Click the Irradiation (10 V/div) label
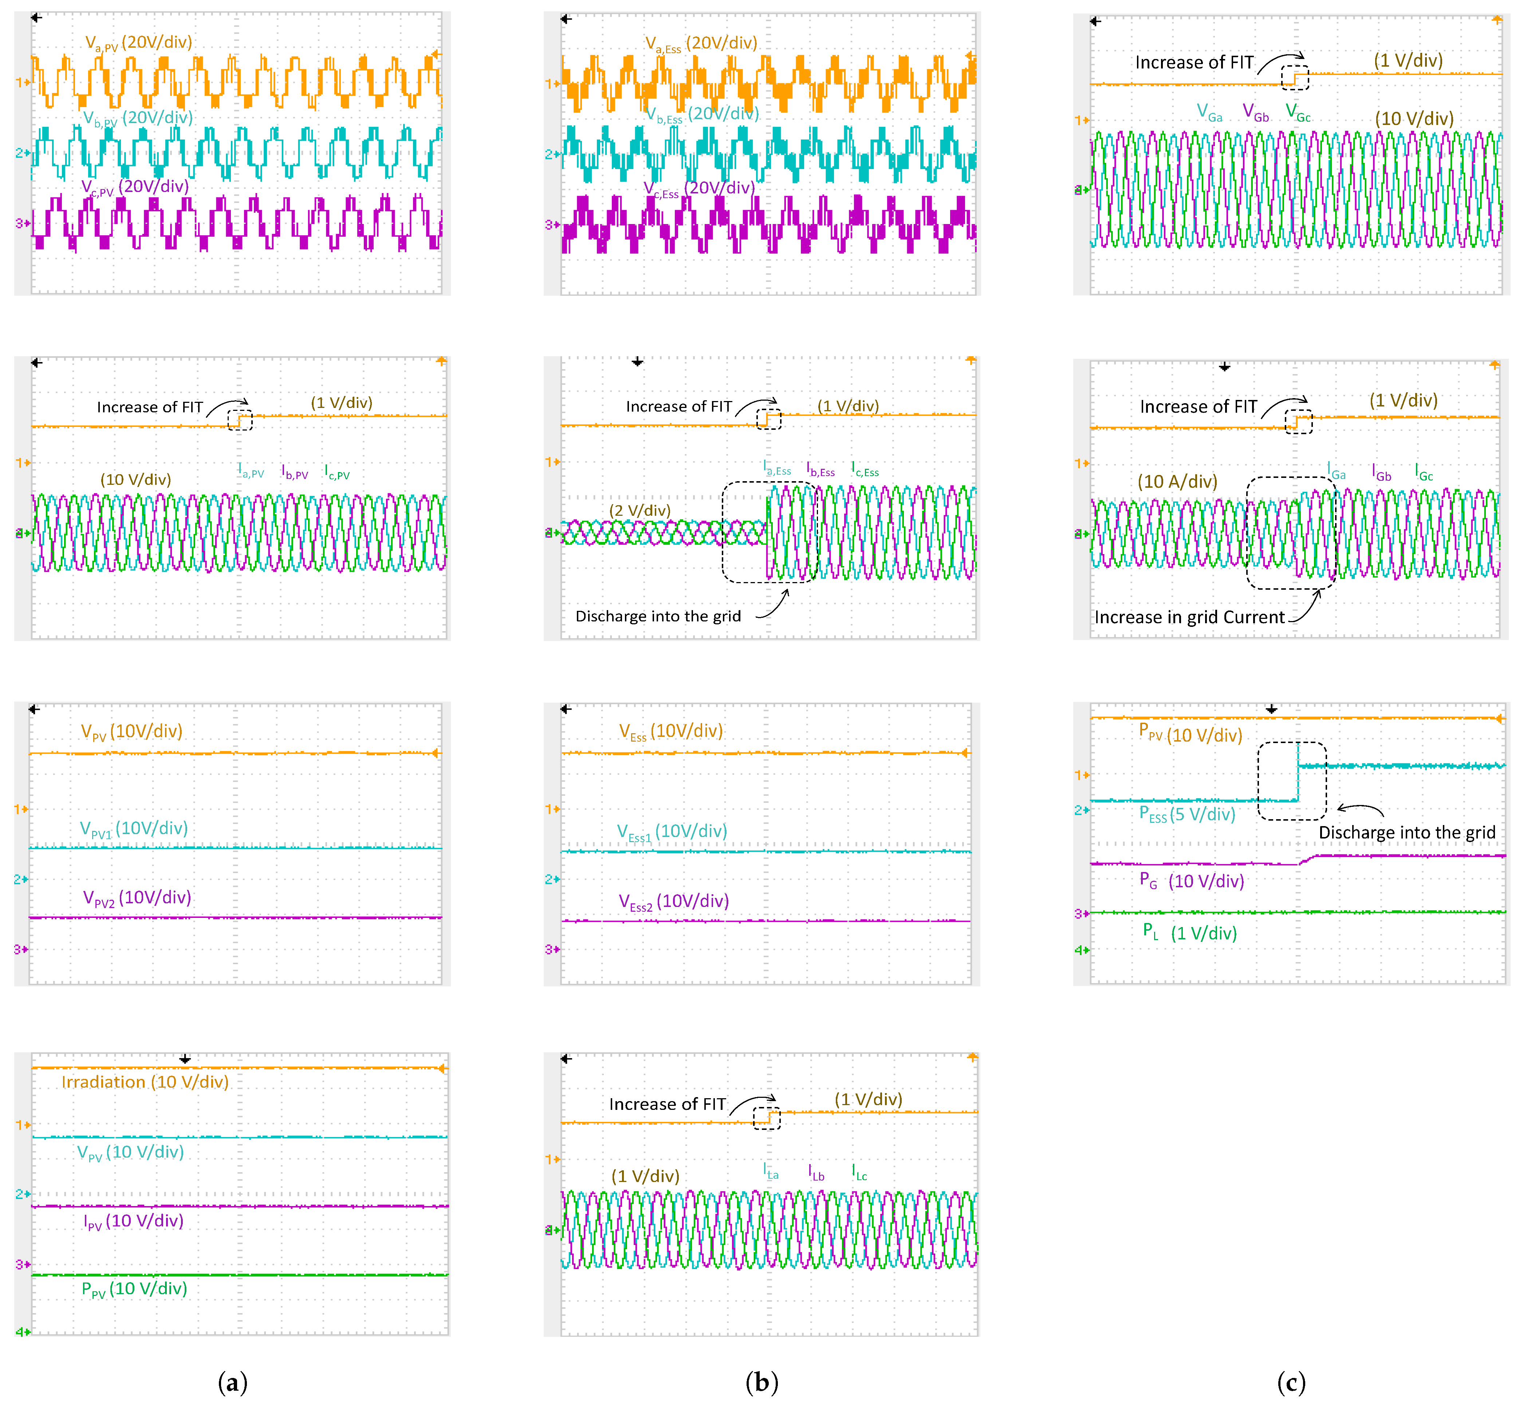The height and width of the screenshot is (1406, 1523). [x=145, y=1082]
